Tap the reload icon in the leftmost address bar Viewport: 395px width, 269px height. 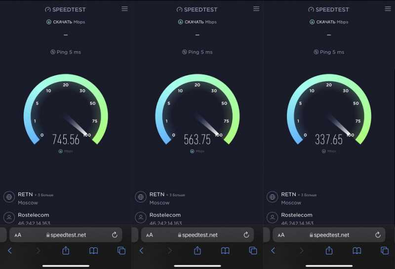click(115, 235)
